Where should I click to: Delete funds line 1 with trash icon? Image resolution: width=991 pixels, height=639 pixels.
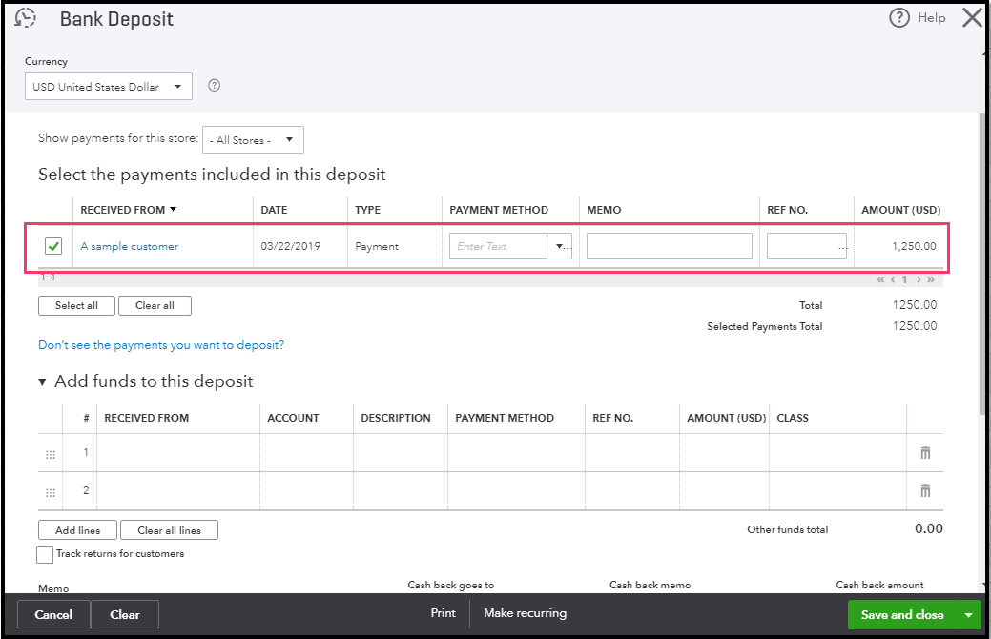924,453
